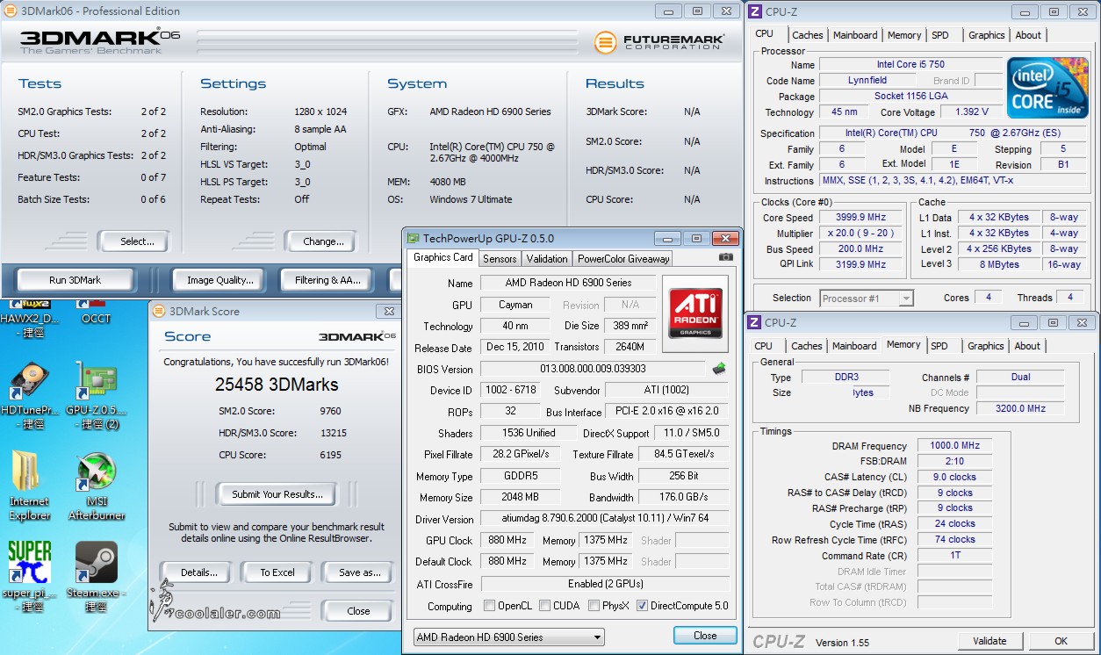
Task: Click the Core Voltage value 1.392 V
Action: pos(971,112)
